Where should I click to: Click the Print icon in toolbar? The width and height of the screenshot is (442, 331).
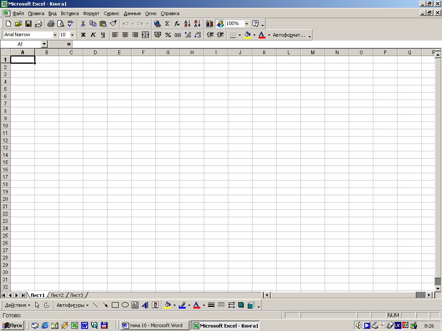tap(51, 24)
